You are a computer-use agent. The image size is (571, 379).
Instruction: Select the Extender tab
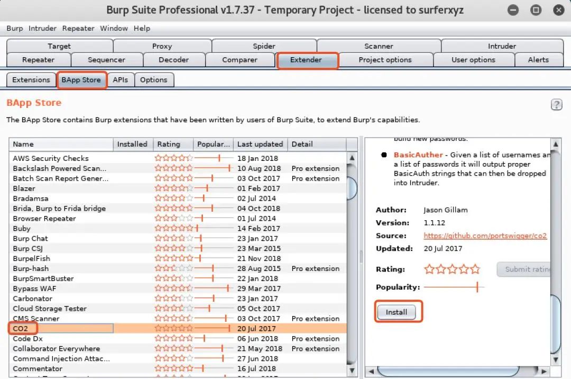point(306,60)
